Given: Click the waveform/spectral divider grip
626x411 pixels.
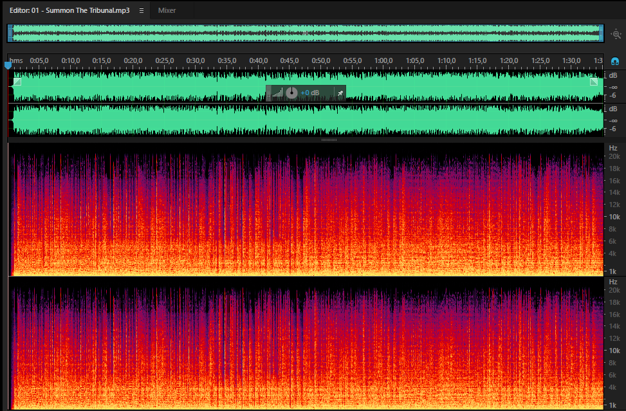Looking at the screenshot, I should point(329,140).
